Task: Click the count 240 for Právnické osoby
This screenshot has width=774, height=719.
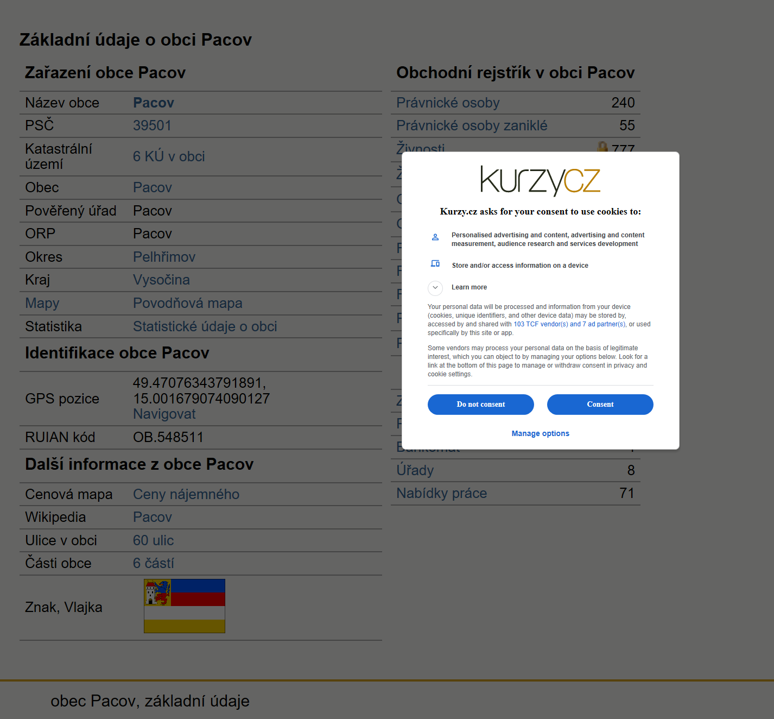Action: pyautogui.click(x=623, y=103)
